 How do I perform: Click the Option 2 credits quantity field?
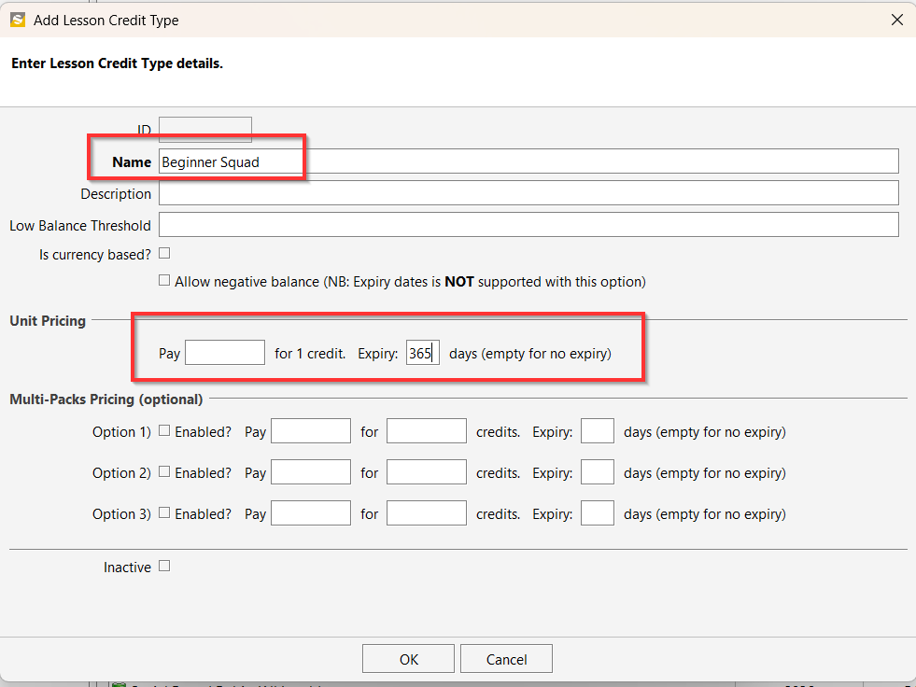[426, 472]
